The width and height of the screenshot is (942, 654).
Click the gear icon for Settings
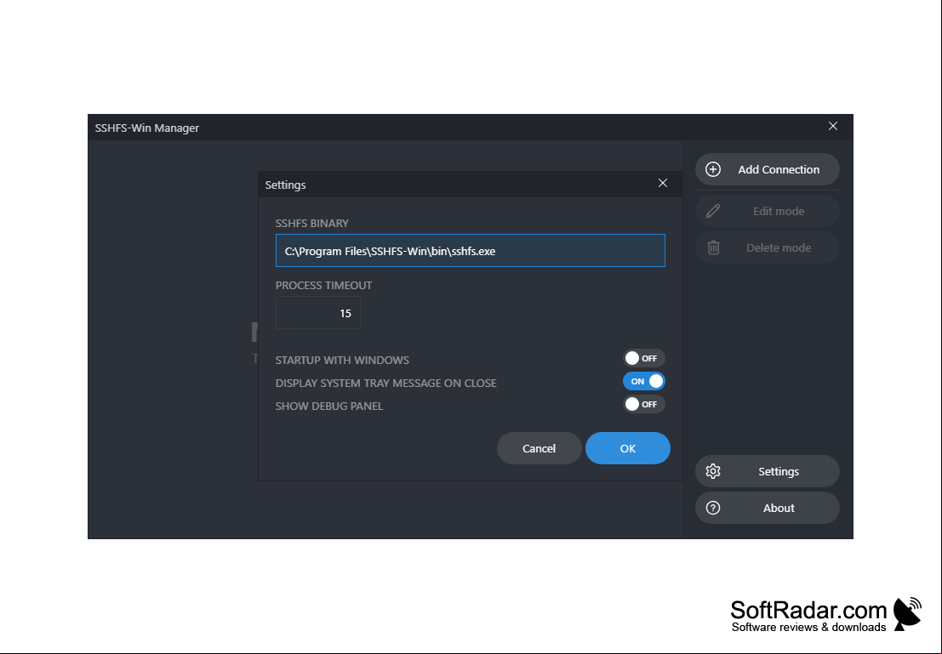coord(713,471)
